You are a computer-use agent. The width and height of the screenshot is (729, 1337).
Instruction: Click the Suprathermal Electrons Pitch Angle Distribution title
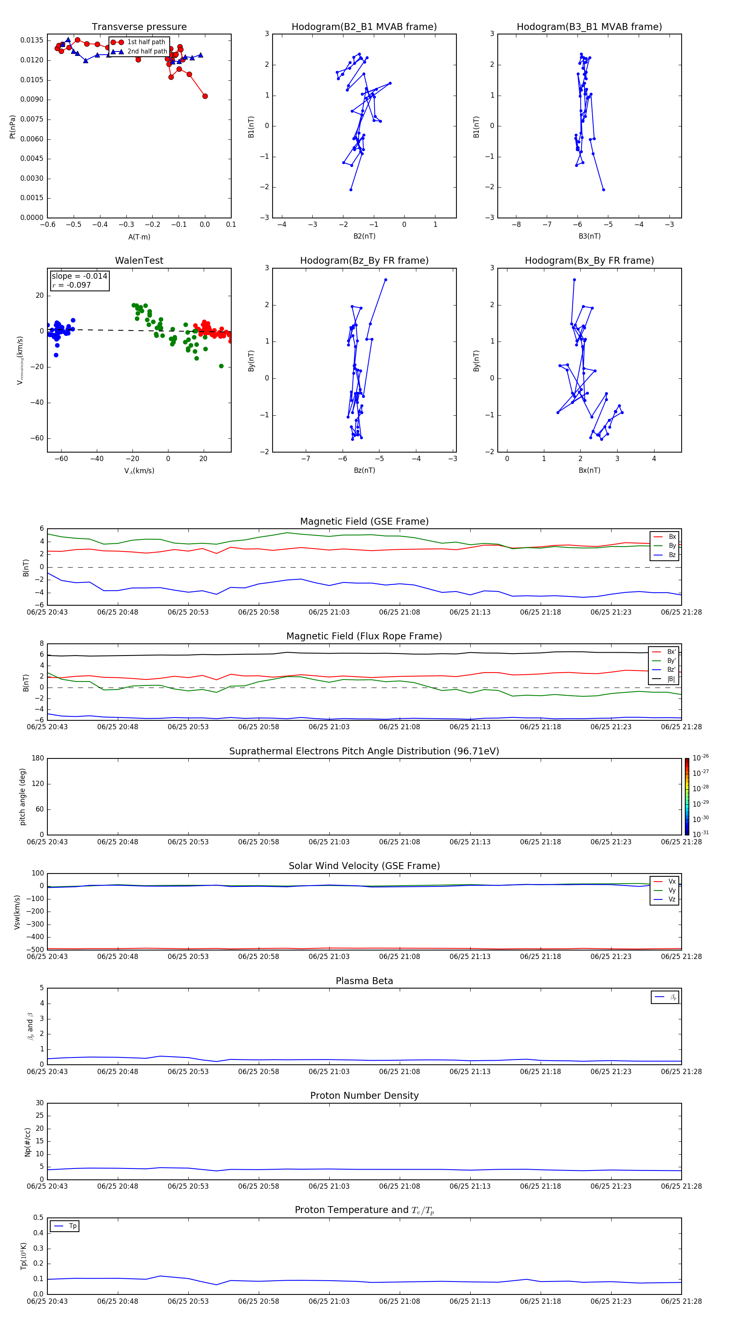[x=364, y=751]
